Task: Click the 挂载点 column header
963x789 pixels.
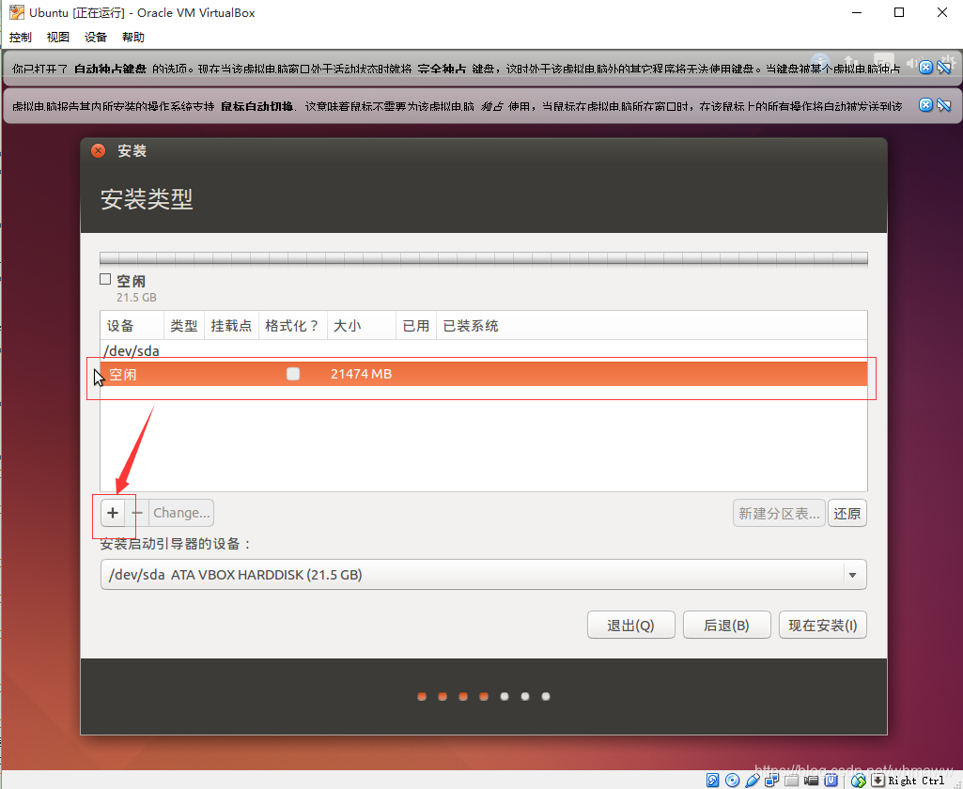Action: coord(231,325)
